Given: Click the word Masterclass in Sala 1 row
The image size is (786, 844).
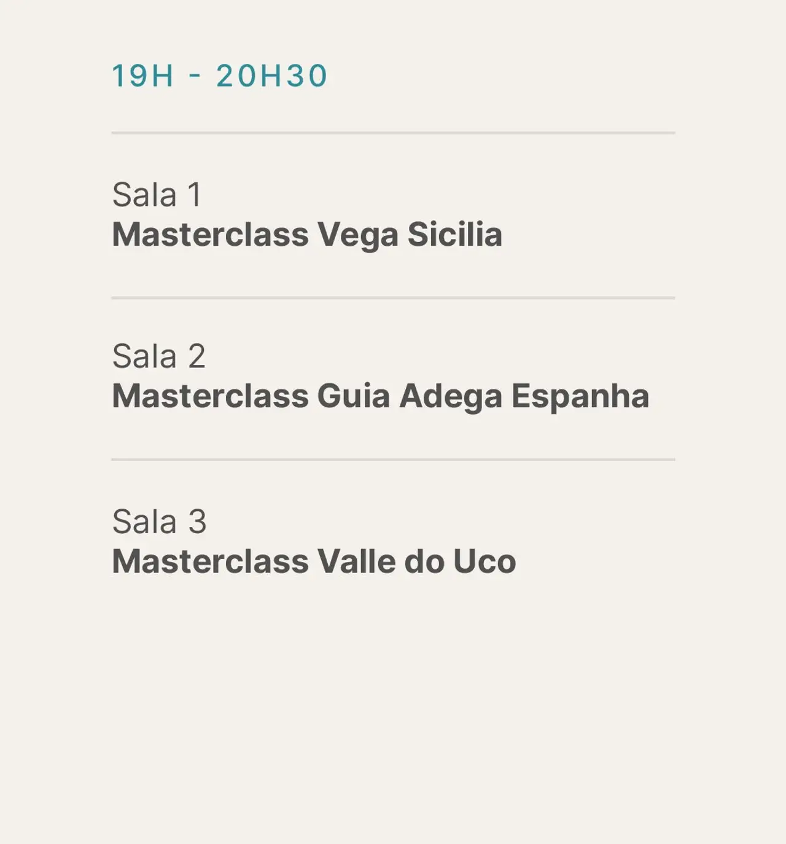Looking at the screenshot, I should (x=210, y=235).
